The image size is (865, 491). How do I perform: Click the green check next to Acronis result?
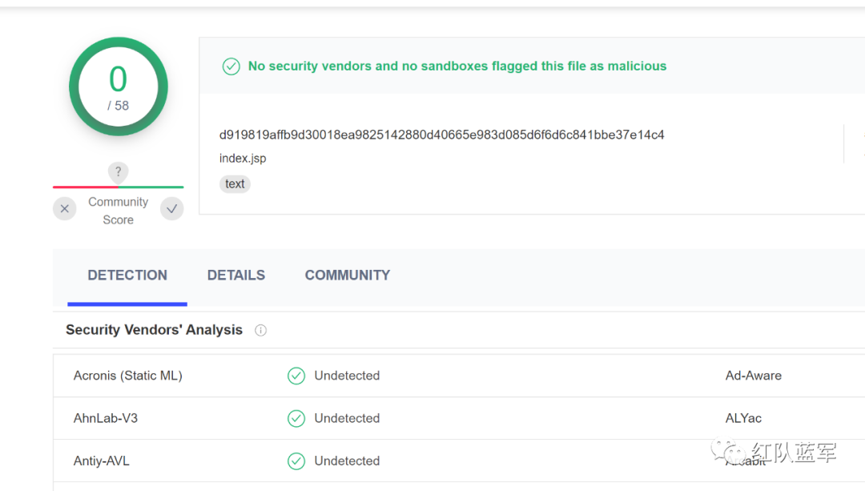(296, 376)
